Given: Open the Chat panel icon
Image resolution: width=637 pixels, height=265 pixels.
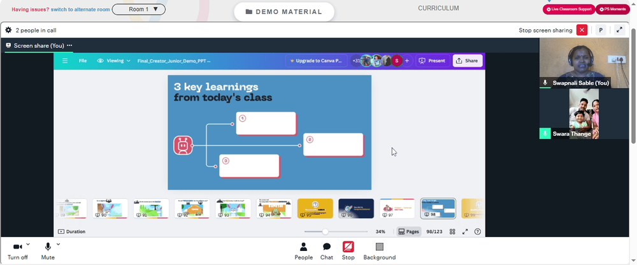Looking at the screenshot, I should tap(327, 247).
